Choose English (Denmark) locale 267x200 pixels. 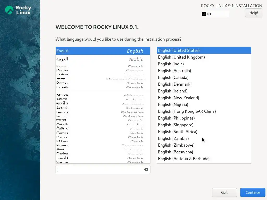pos(204,84)
